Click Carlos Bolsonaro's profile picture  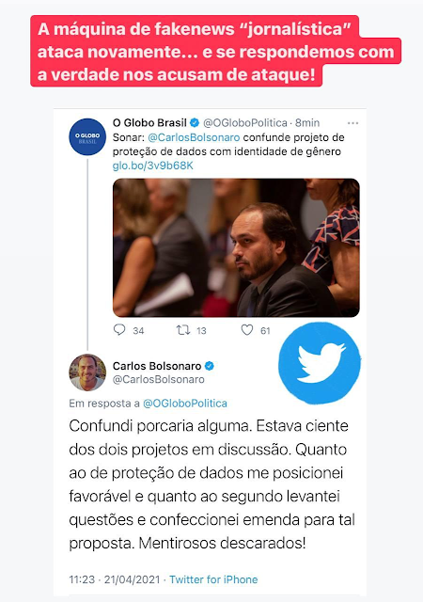[x=87, y=372]
